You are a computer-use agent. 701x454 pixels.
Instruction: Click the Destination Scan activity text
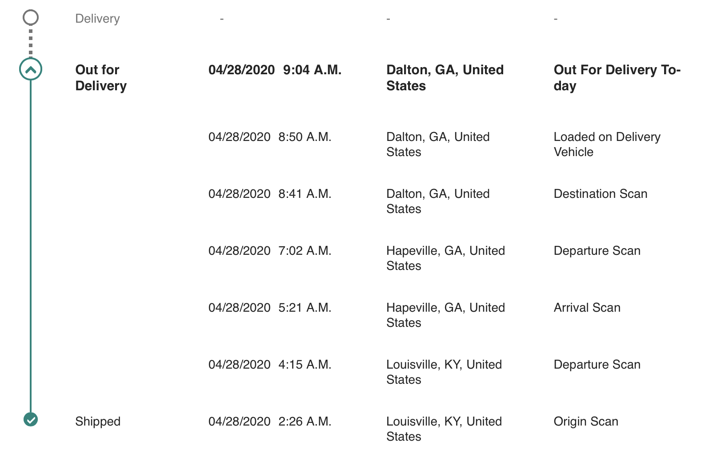[x=600, y=194]
